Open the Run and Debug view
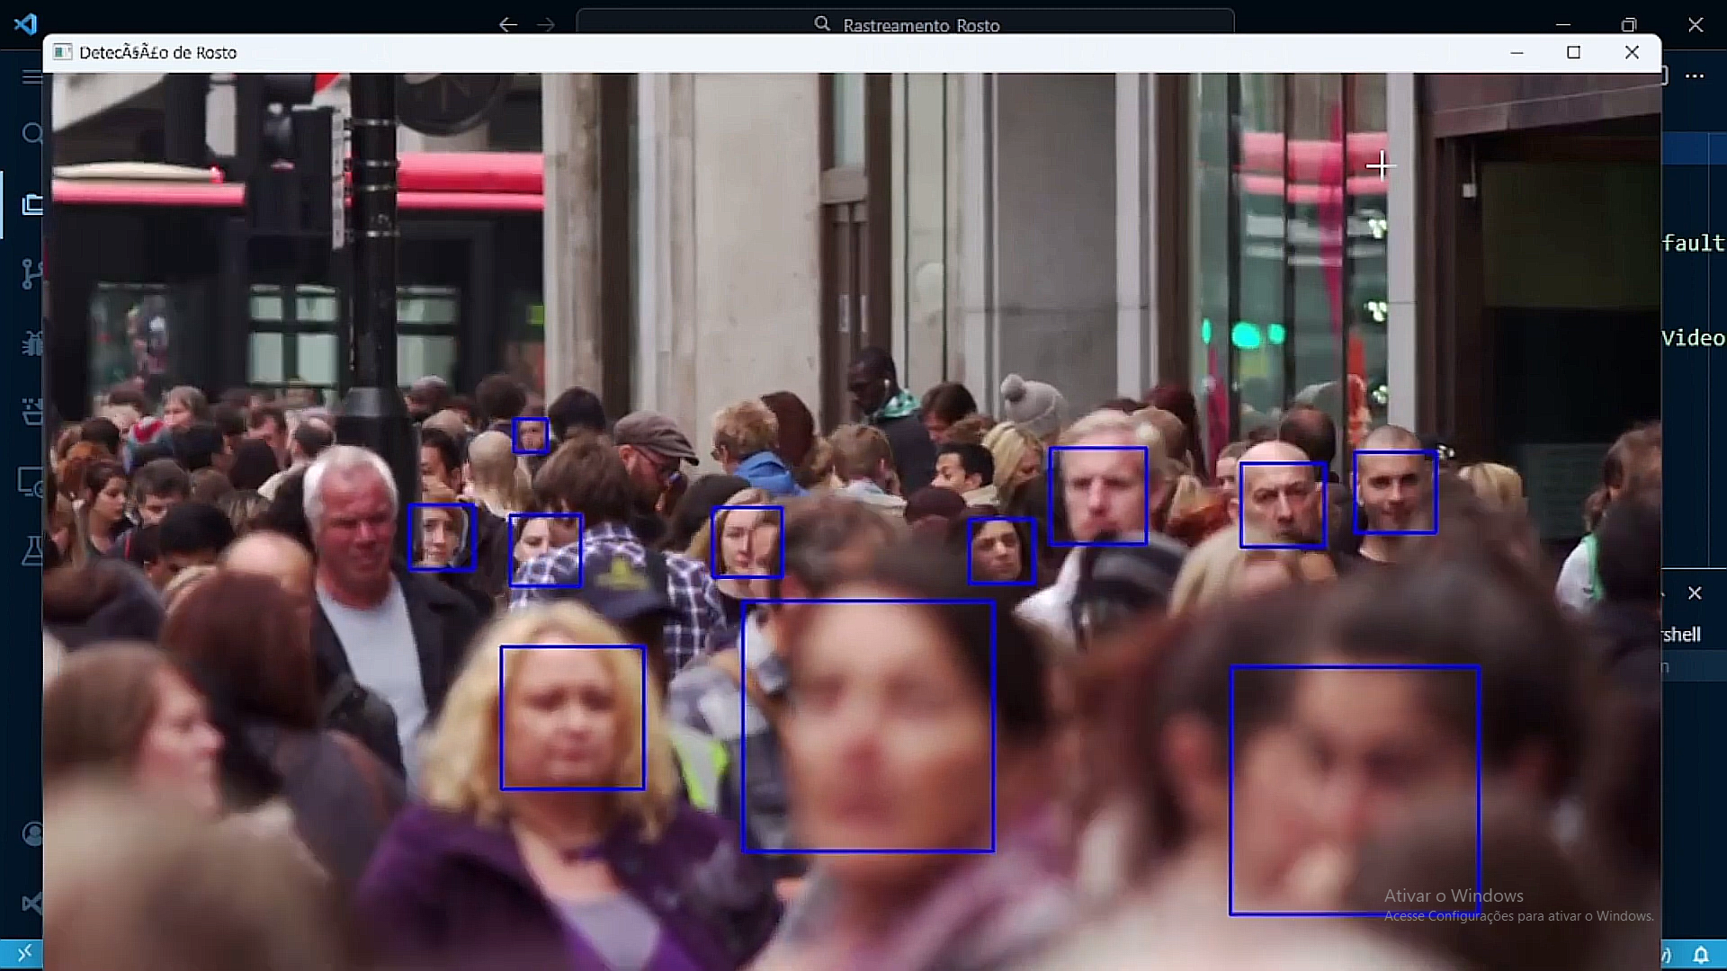 click(31, 343)
